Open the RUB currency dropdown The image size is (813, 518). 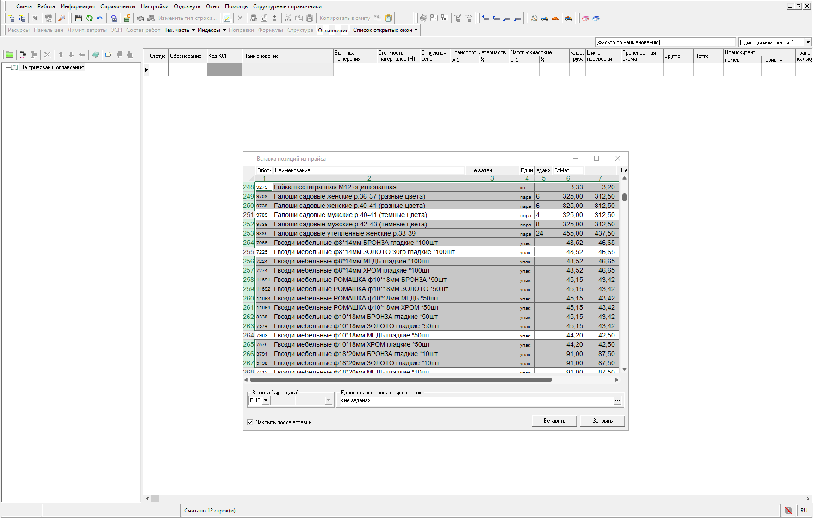[266, 401]
